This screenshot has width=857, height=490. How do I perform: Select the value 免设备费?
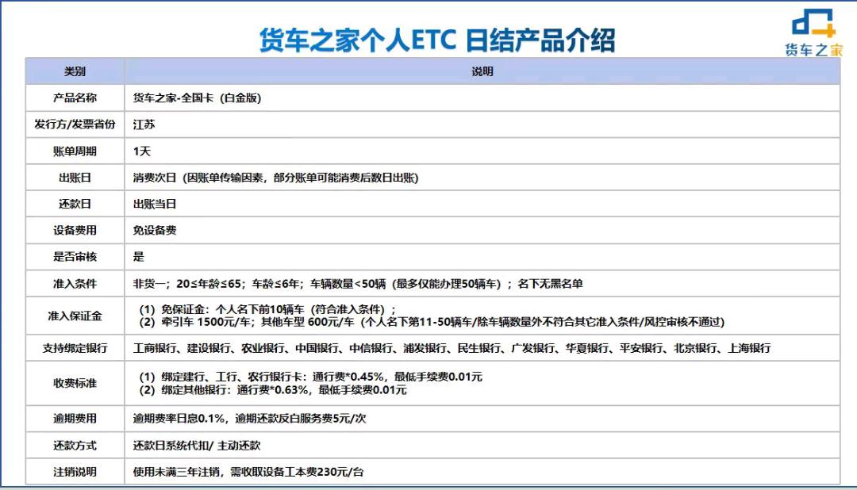point(155,230)
